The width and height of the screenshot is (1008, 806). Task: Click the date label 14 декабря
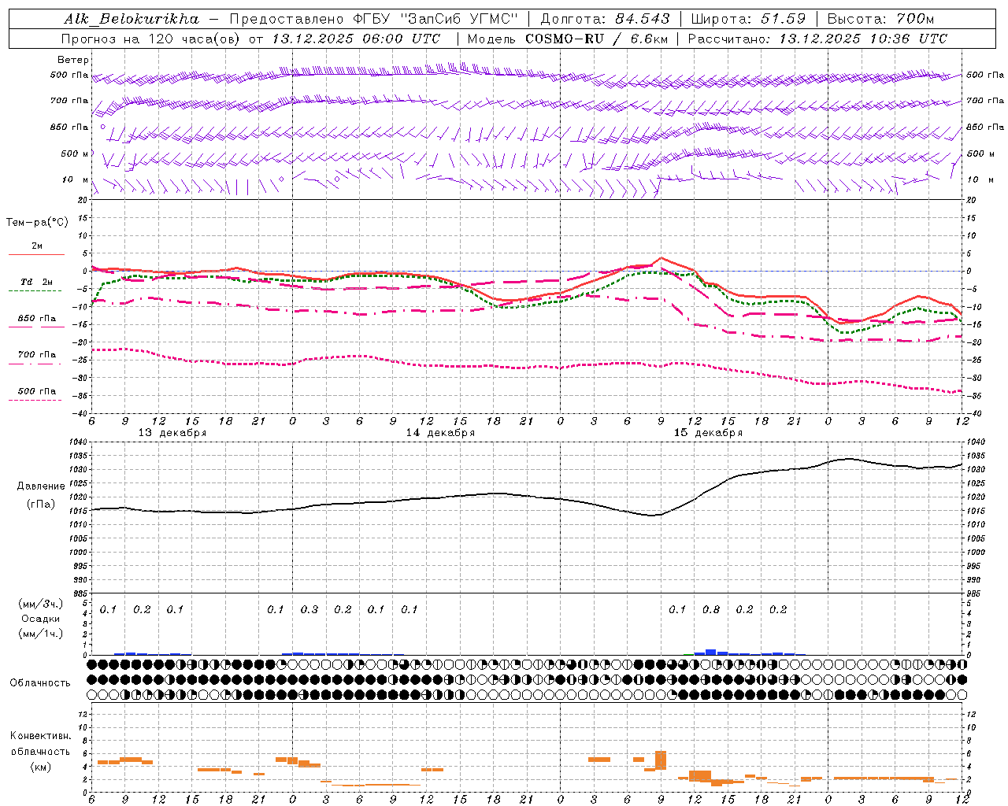[x=440, y=433]
